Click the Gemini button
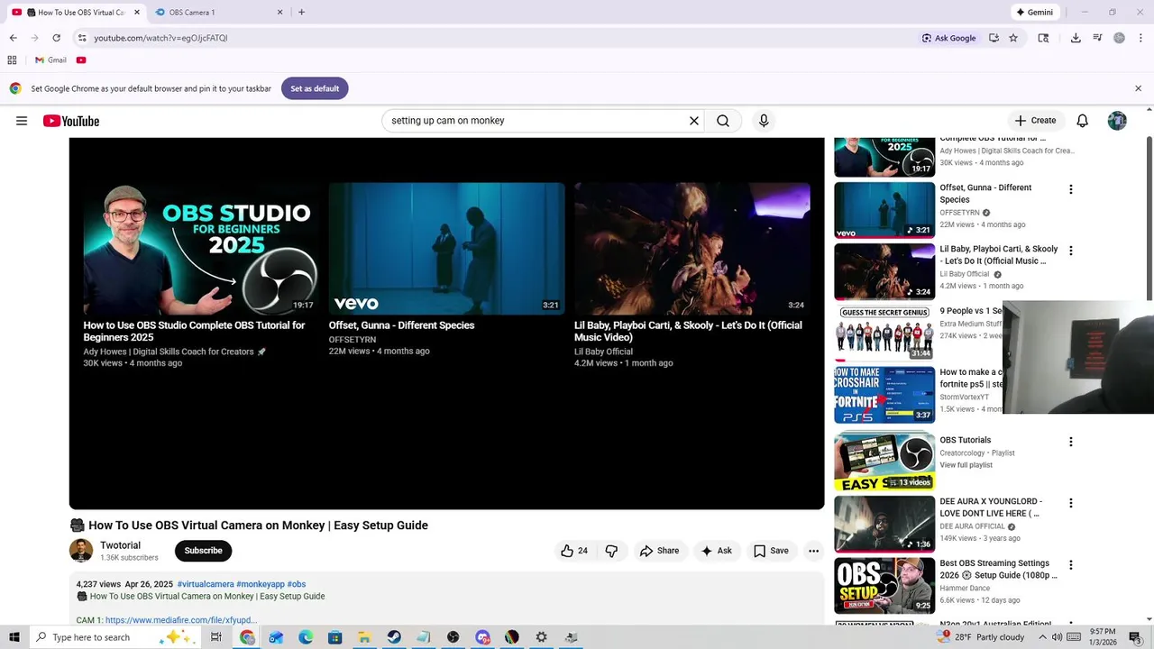 tap(1034, 13)
